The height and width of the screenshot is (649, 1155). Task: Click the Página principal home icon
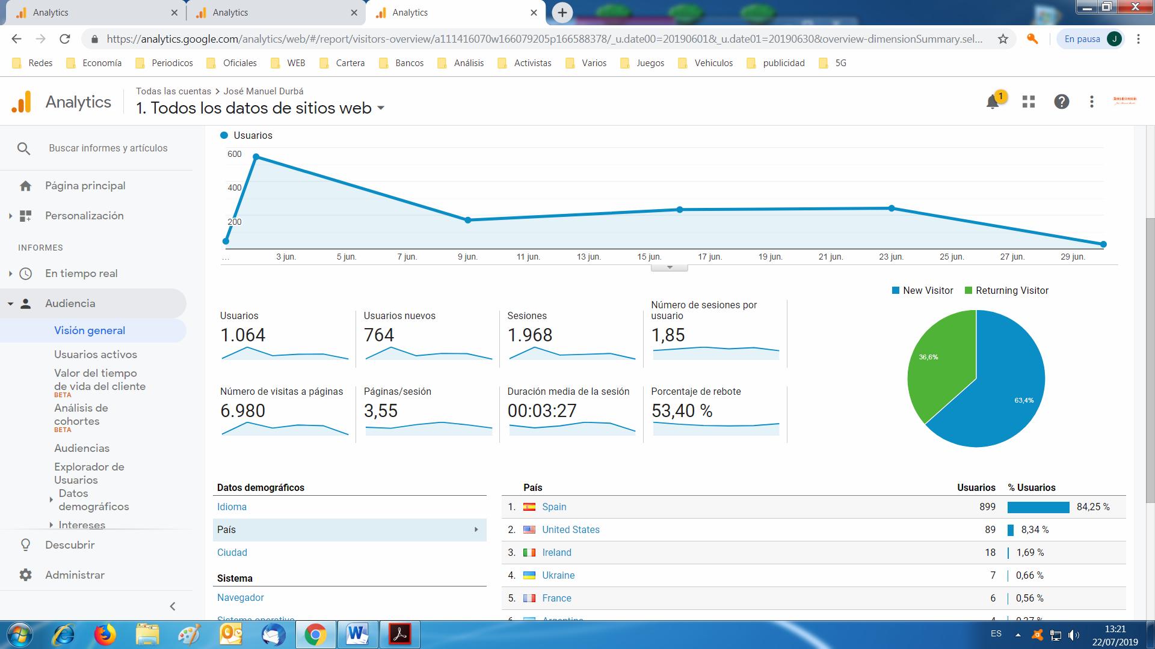click(x=25, y=186)
